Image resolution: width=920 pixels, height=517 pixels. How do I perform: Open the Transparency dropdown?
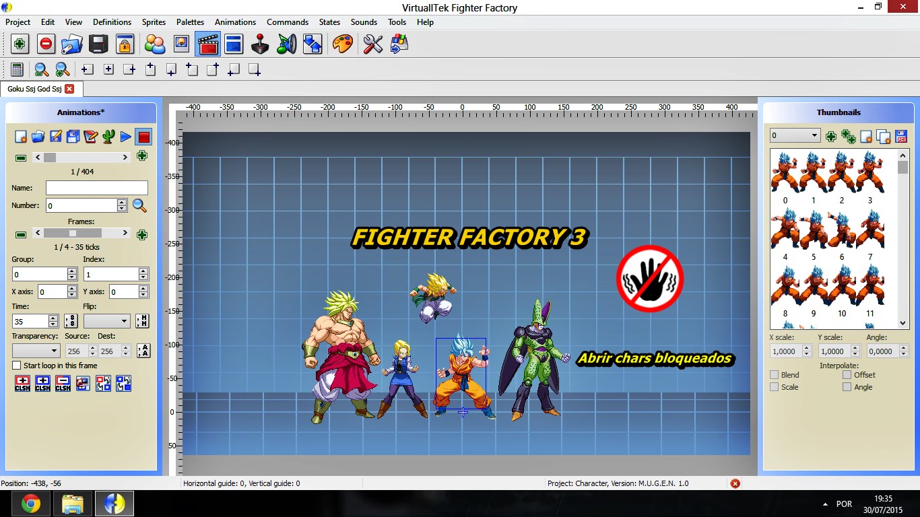click(36, 351)
